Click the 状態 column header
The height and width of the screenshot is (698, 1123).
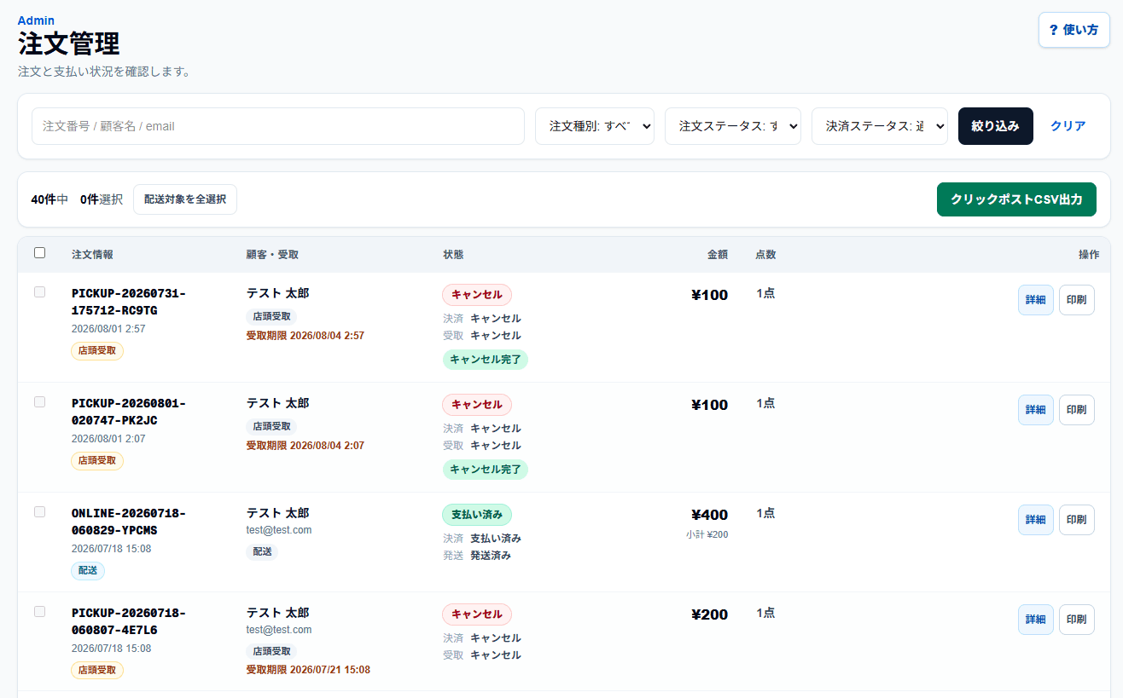(453, 255)
